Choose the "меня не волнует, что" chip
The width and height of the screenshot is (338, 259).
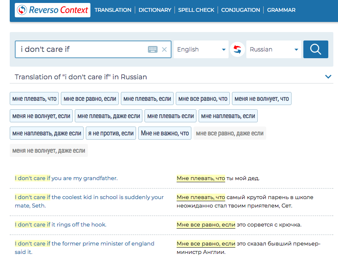[x=262, y=99]
